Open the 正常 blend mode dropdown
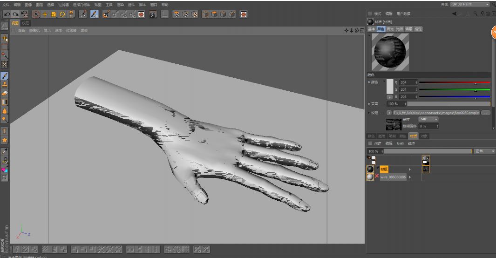 coord(484,151)
